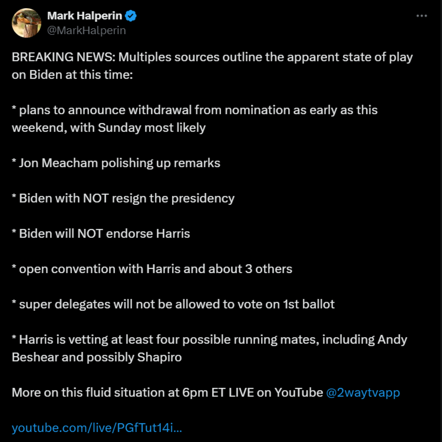Click the blue verified checkmark badge
The width and height of the screenshot is (442, 442).
pyautogui.click(x=131, y=16)
